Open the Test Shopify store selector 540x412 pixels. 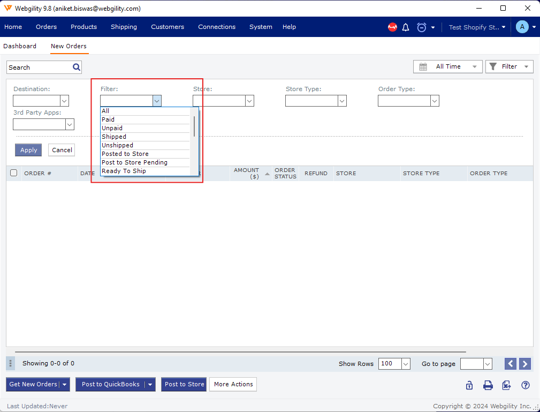point(477,27)
